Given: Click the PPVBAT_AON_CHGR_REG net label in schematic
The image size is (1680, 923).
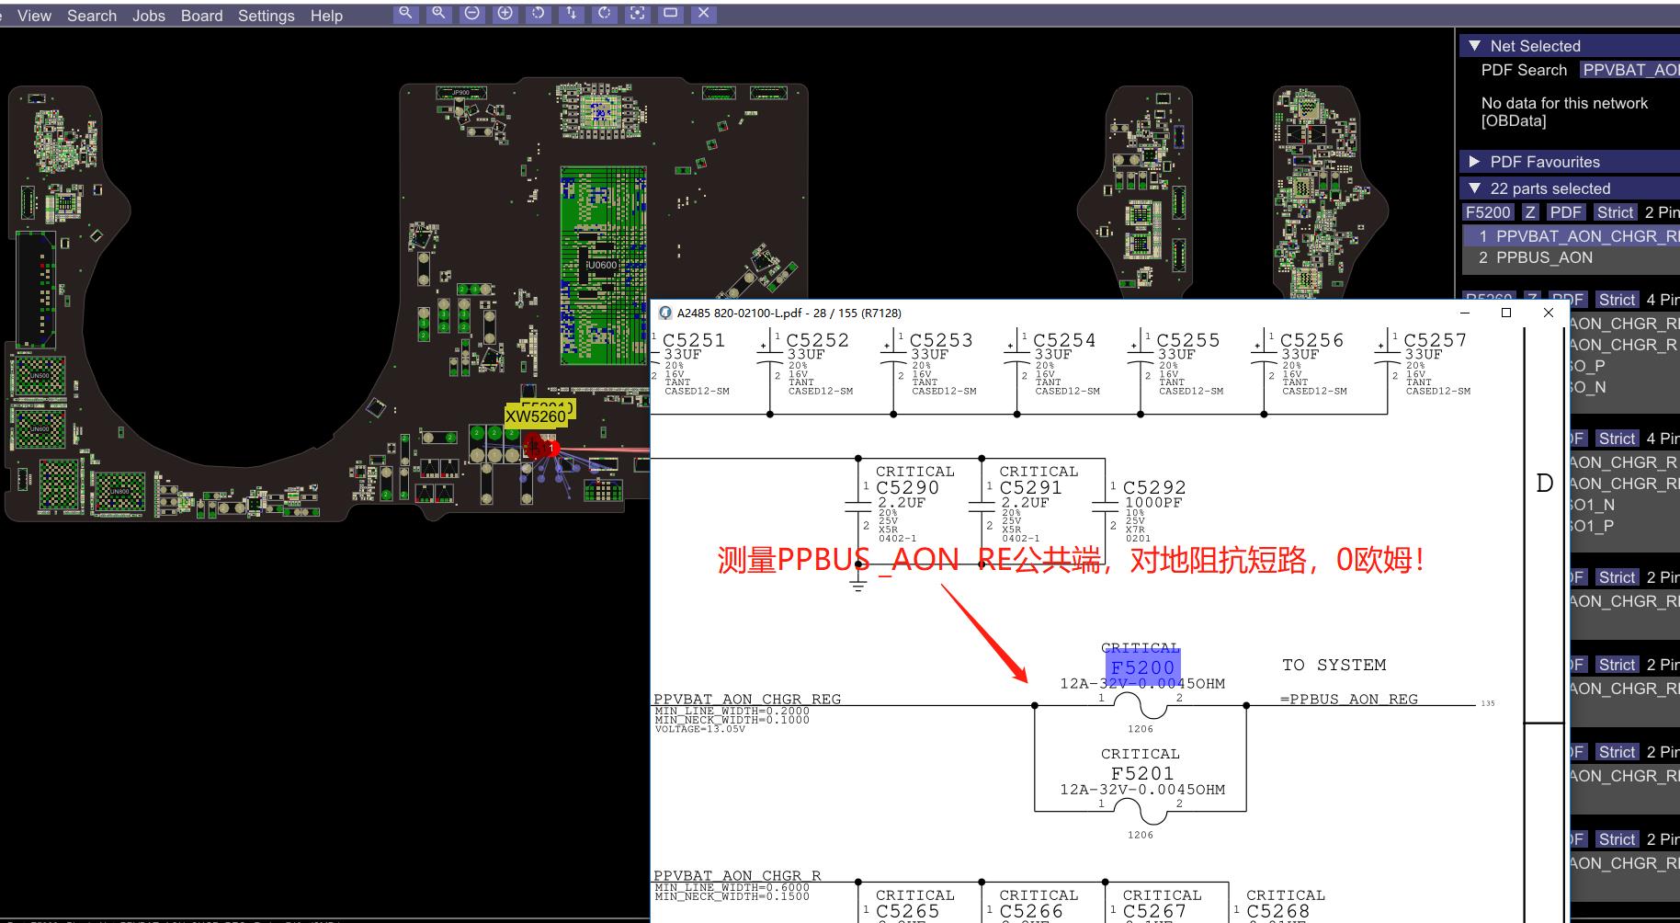Looking at the screenshot, I should 747,699.
